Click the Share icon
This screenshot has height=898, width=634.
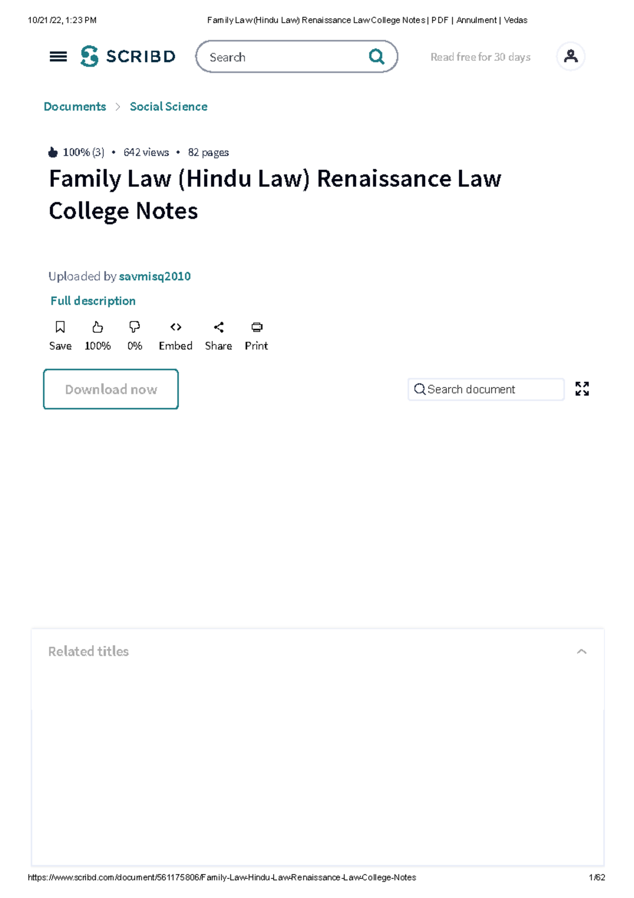click(219, 327)
